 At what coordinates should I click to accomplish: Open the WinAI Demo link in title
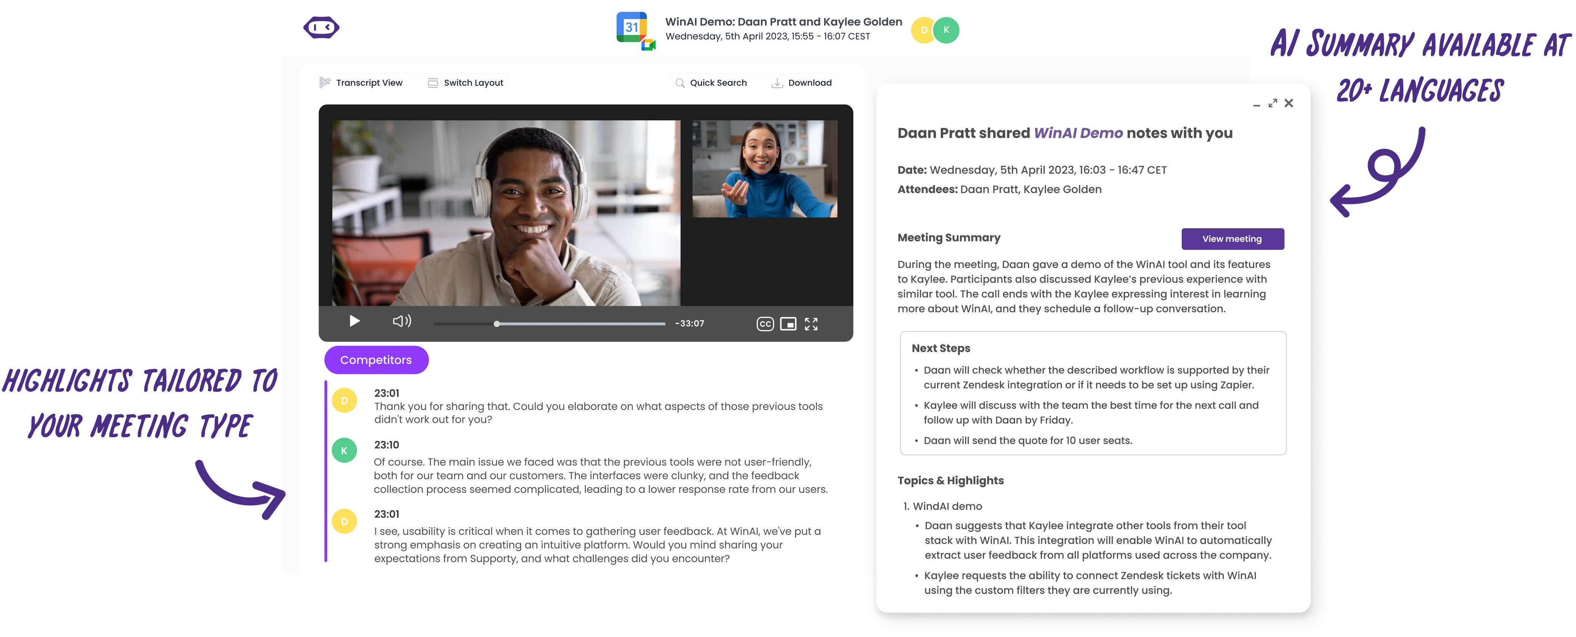coord(1078,133)
